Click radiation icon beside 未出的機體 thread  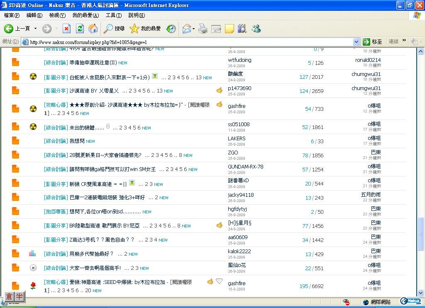tap(33, 127)
